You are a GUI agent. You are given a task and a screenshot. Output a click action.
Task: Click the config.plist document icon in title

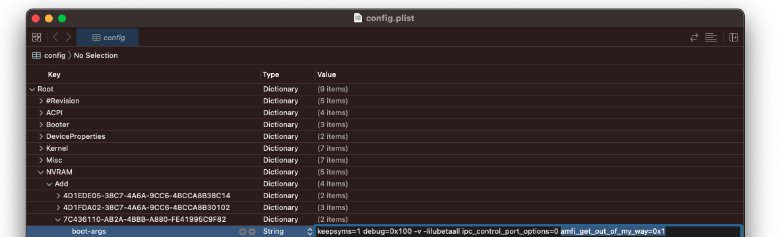pos(358,18)
